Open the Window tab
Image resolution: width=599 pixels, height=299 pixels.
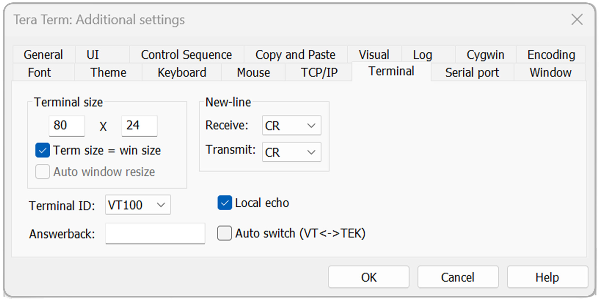(550, 72)
